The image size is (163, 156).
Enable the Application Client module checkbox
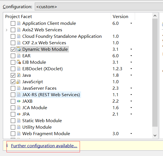click(x=13, y=23)
